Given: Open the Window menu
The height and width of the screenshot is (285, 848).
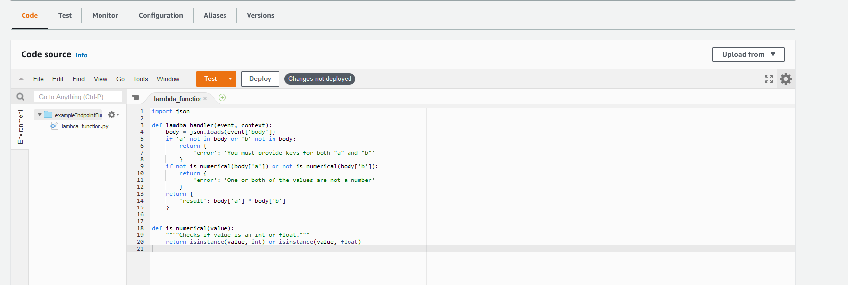Looking at the screenshot, I should (168, 79).
